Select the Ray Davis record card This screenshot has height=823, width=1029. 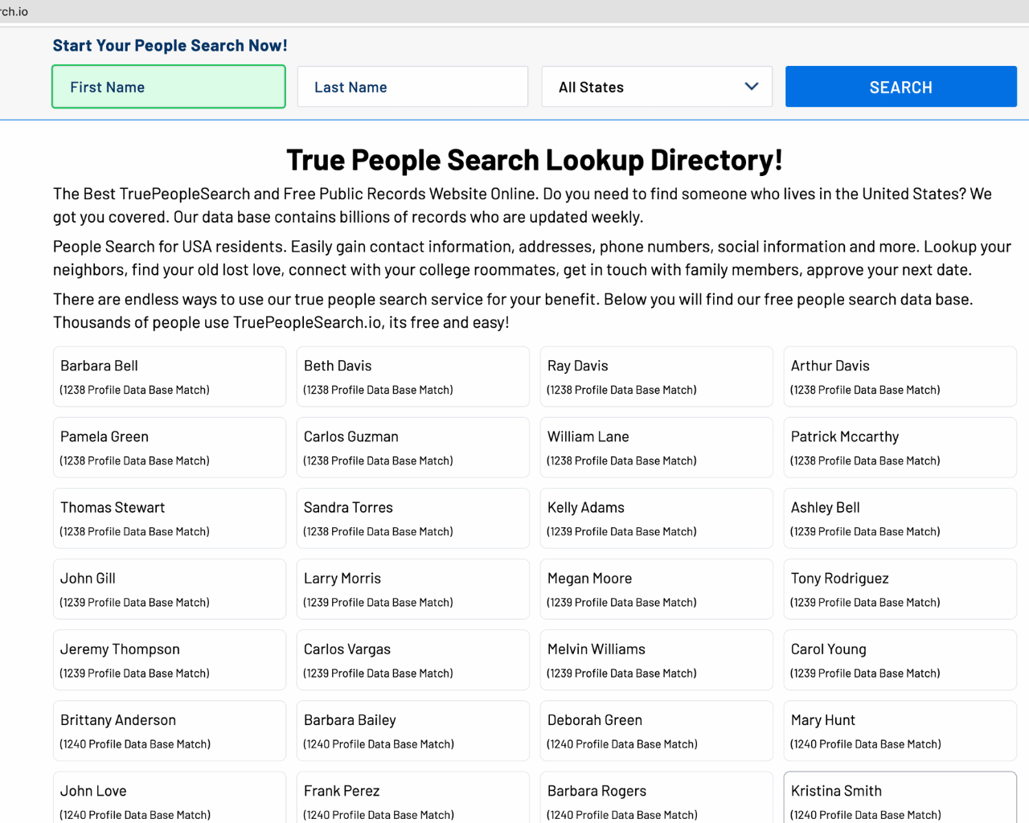(x=656, y=376)
